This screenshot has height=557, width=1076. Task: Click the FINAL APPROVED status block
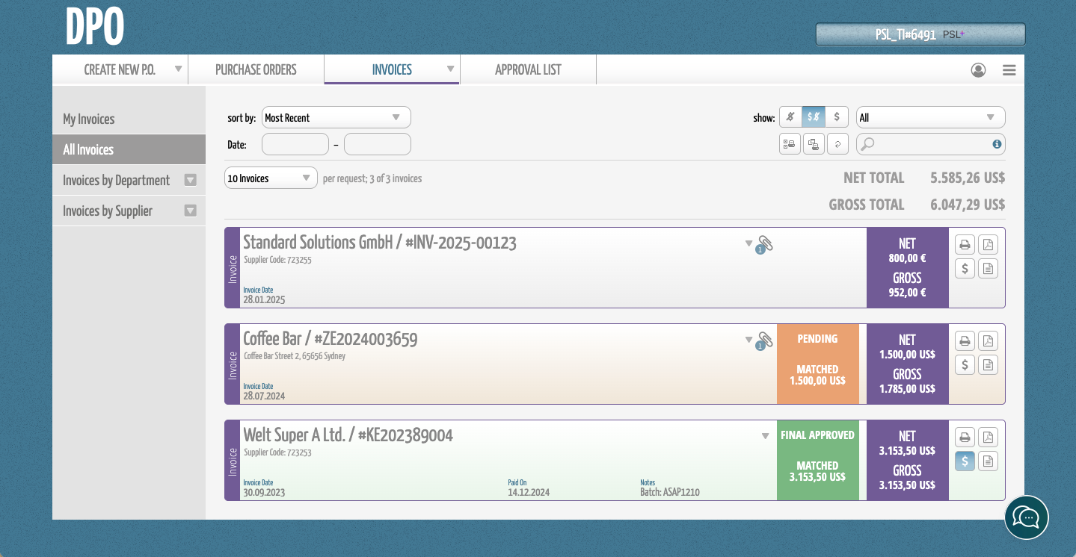817,460
